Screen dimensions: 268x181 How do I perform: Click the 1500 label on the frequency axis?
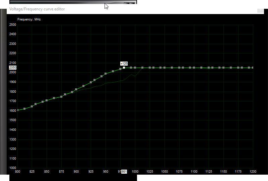(x=13, y=120)
